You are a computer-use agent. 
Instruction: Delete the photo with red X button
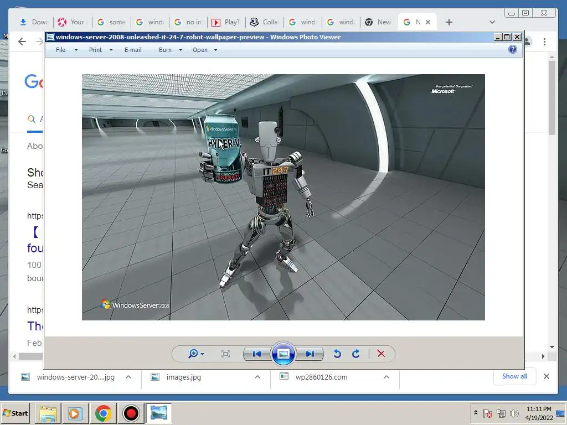(381, 354)
